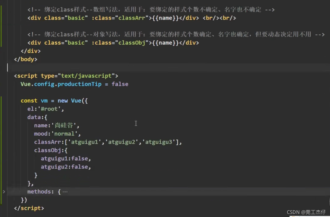Click the 'const vm = new Vue({' line
This screenshot has height=217, width=330.
point(54,101)
